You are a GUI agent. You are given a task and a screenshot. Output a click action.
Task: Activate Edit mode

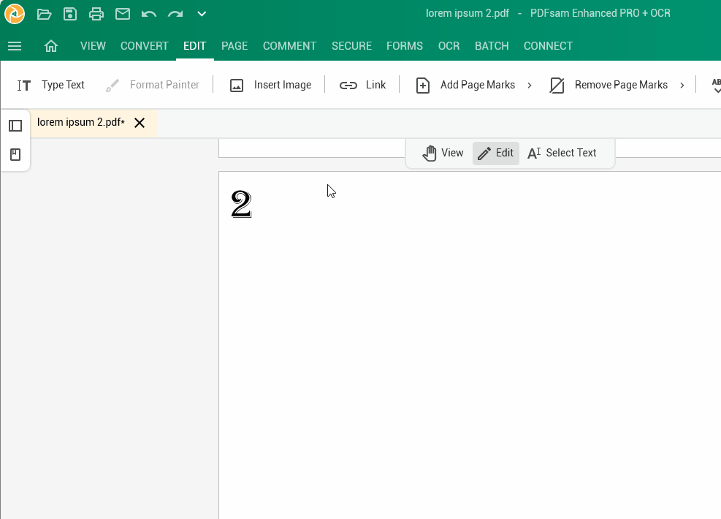tap(495, 153)
